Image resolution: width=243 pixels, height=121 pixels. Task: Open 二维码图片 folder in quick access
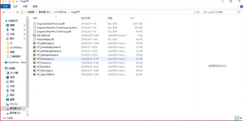[x=14, y=56]
